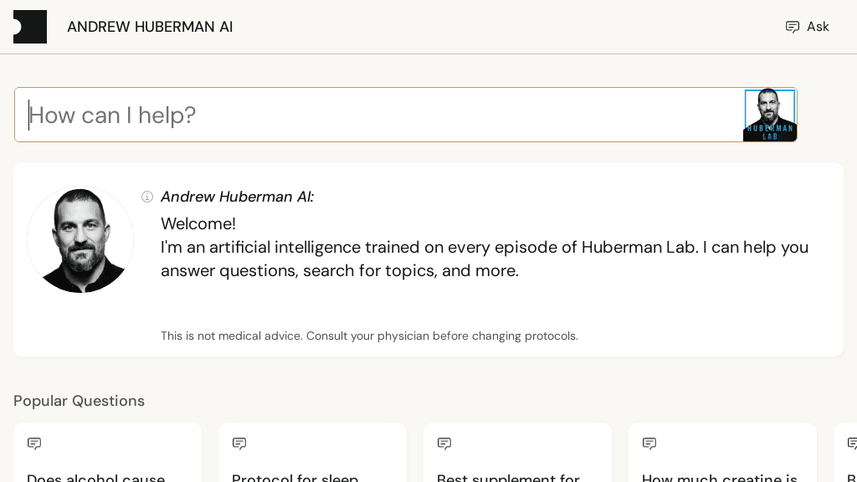Viewport: 857px width, 482px height.
Task: Click the Popular Questions heading
Action: [79, 401]
